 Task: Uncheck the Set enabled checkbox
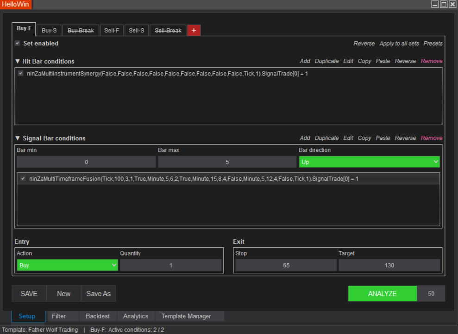(18, 43)
